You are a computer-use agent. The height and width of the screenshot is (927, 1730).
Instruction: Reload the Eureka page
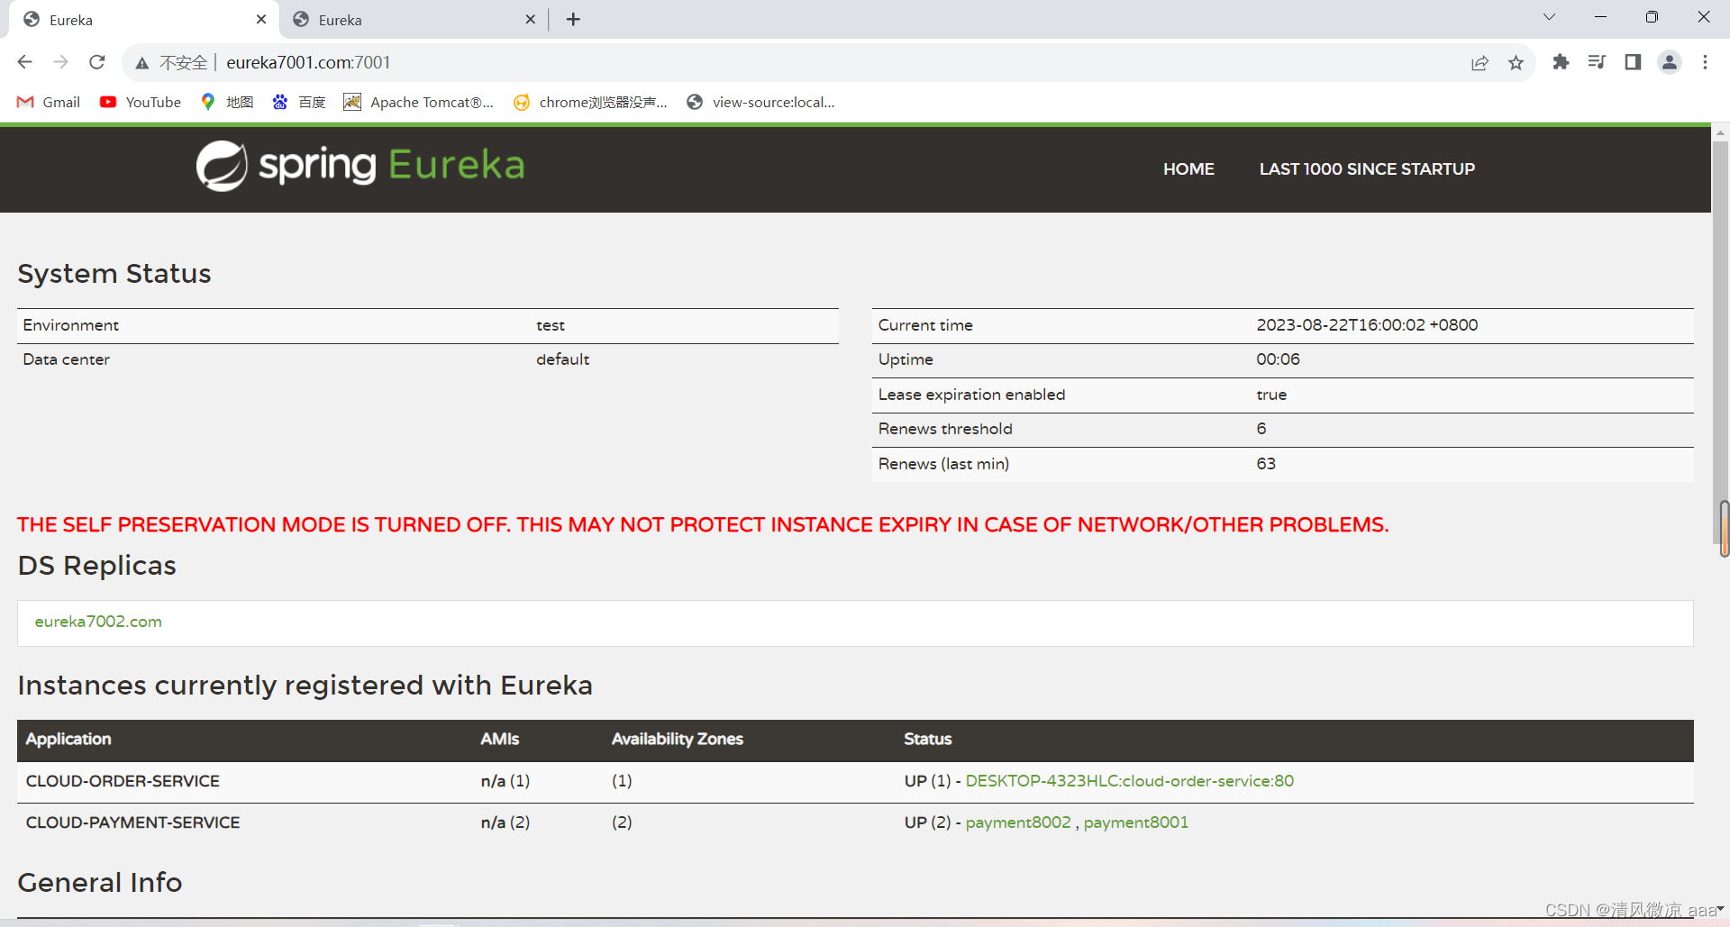pos(97,62)
